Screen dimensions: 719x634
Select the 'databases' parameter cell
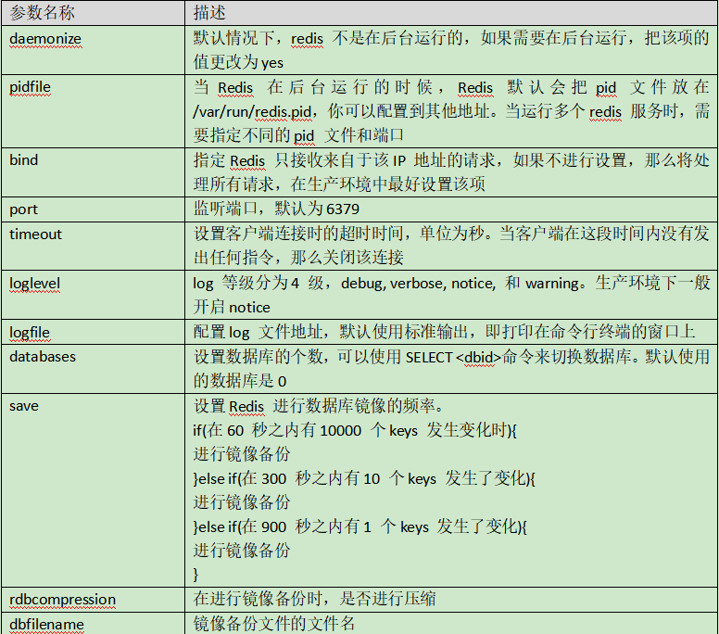click(x=93, y=368)
